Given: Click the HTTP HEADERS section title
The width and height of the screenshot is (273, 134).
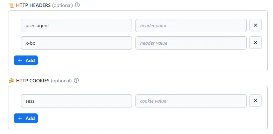Looking at the screenshot, I should pos(33,5).
